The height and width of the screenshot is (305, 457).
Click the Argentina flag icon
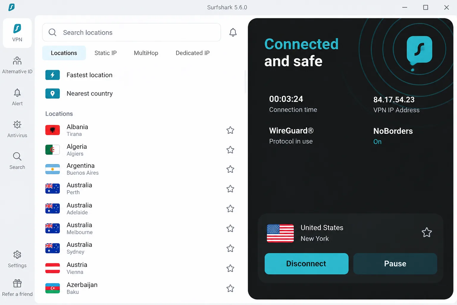pyautogui.click(x=53, y=169)
